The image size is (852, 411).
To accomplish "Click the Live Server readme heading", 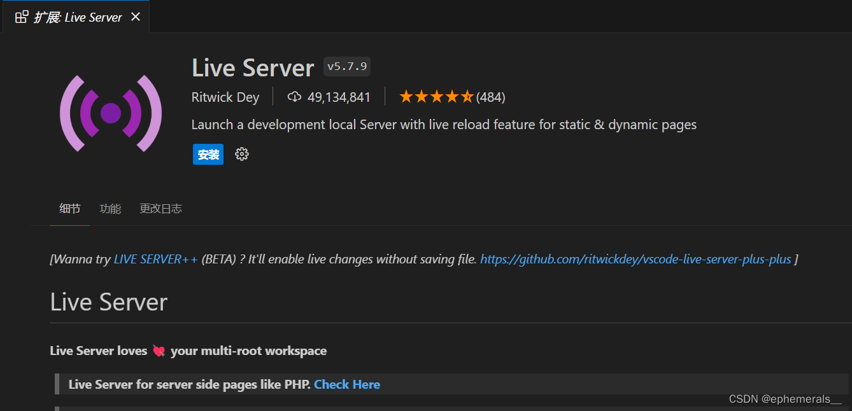I will click(x=109, y=302).
